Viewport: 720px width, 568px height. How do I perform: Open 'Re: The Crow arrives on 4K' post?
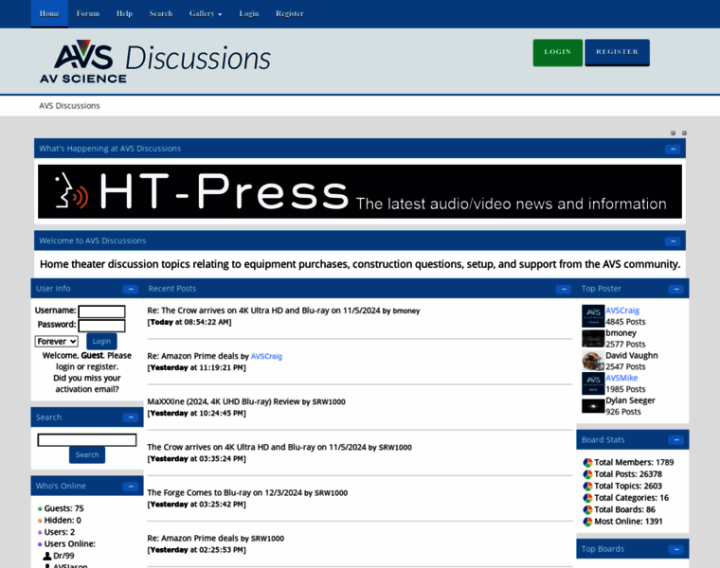coord(263,311)
